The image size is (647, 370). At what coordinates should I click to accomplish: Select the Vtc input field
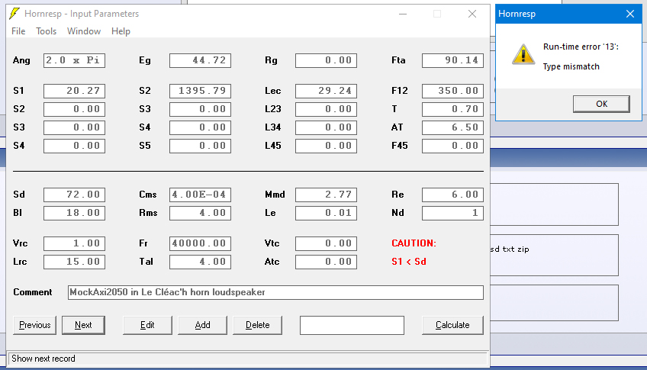326,243
